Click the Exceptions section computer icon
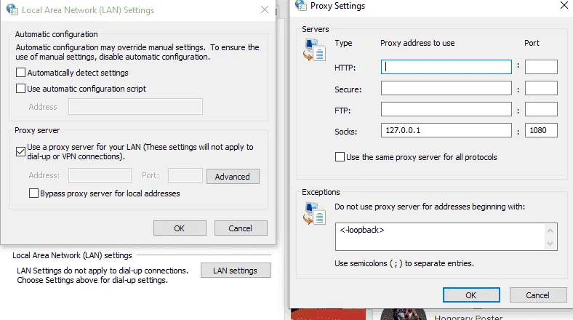 [314, 213]
